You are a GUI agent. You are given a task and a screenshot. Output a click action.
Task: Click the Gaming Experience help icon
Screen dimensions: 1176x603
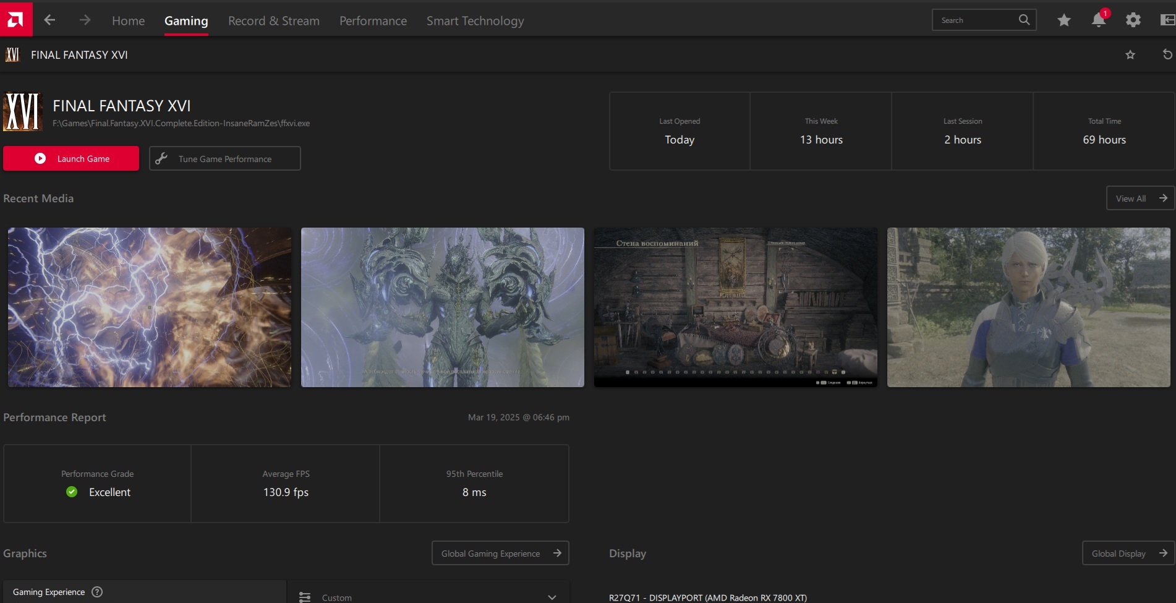pyautogui.click(x=97, y=592)
